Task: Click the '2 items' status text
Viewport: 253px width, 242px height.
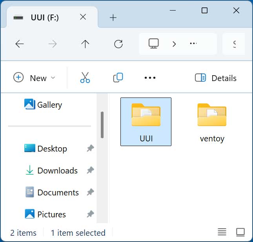Action: tap(24, 233)
